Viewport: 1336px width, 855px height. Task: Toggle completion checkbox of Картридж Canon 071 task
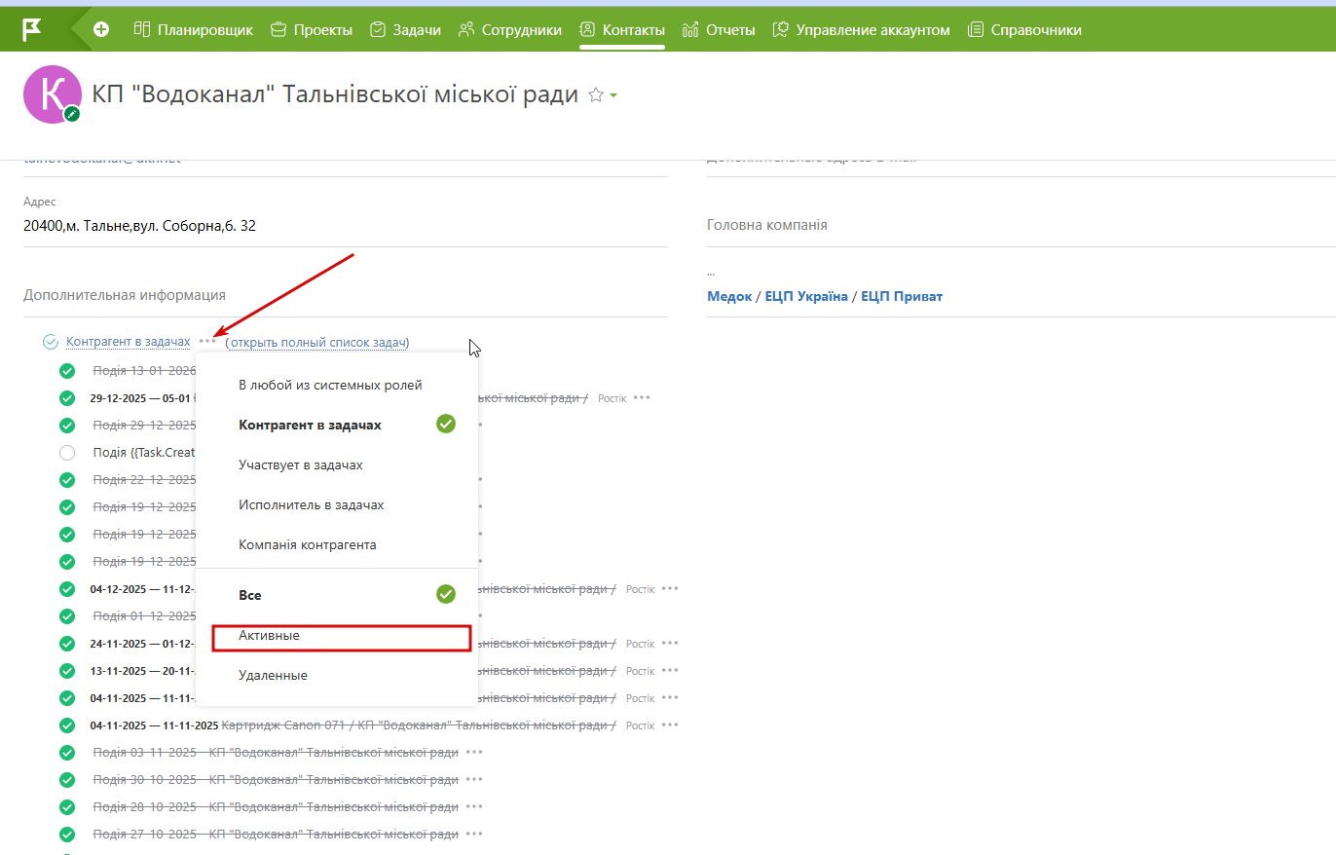coord(67,725)
